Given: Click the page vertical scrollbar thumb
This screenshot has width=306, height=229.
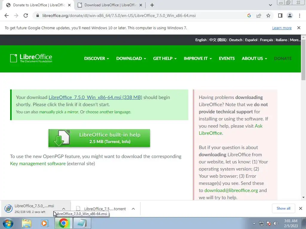Looking at the screenshot, I should point(303,60).
